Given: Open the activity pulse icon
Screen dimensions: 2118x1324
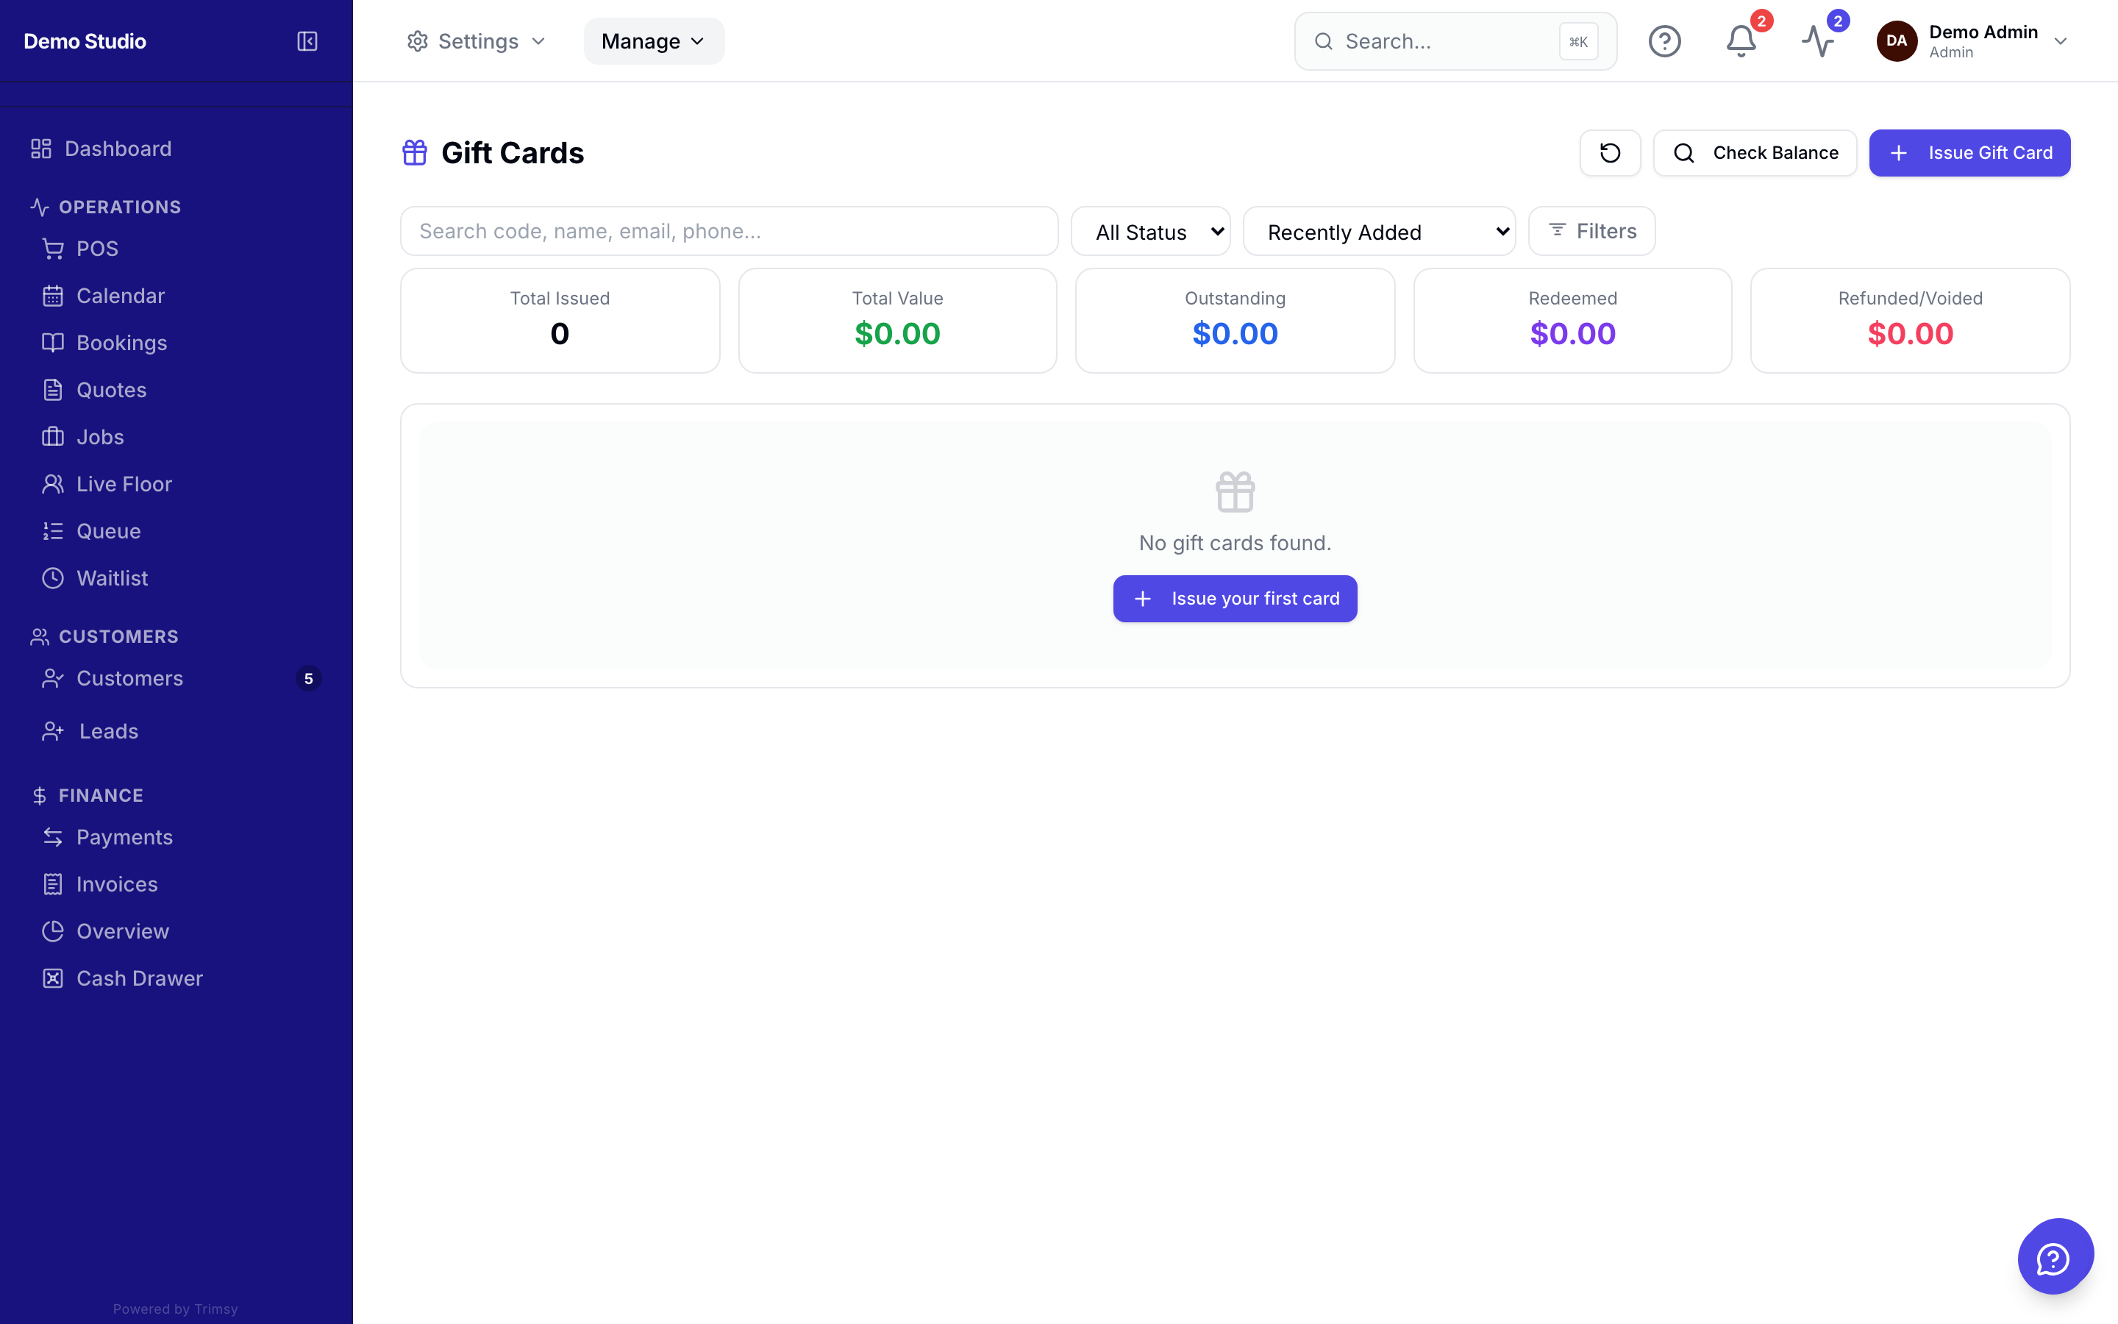Looking at the screenshot, I should coord(1818,41).
